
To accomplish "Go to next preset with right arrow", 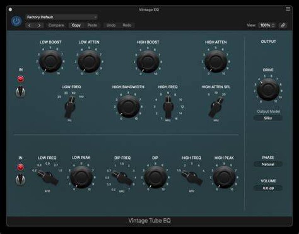I will 39,25.
